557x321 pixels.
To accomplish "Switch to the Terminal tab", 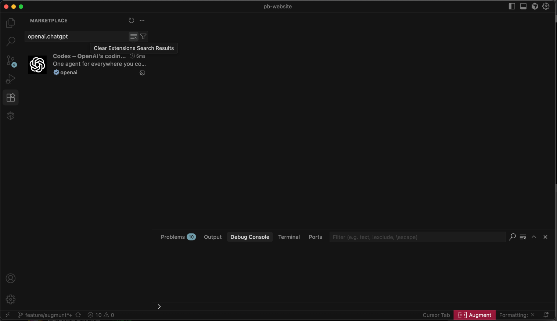I will 289,237.
